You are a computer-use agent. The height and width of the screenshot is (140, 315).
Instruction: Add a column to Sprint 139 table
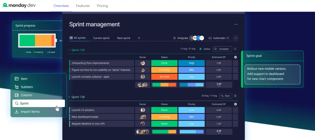(235, 57)
